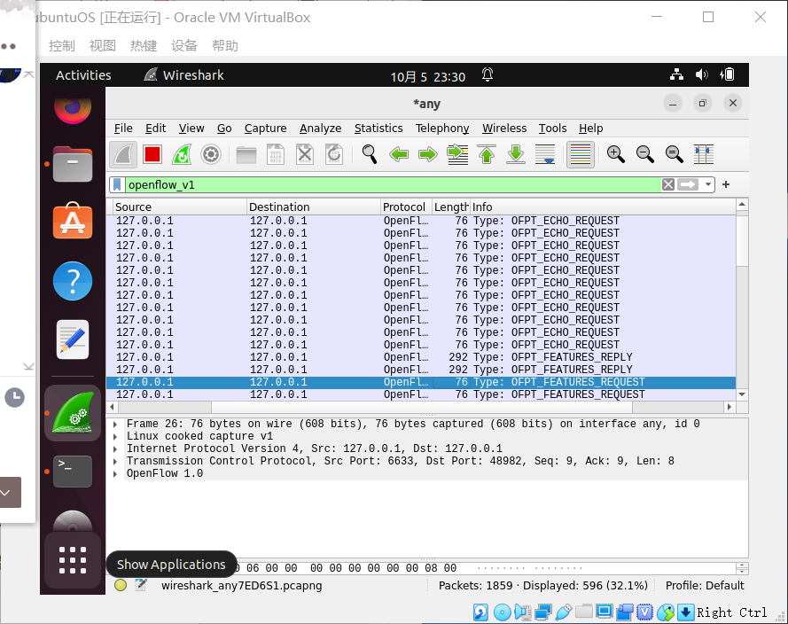Open Activities overview
Image resolution: width=788 pixels, height=624 pixels.
[x=83, y=75]
